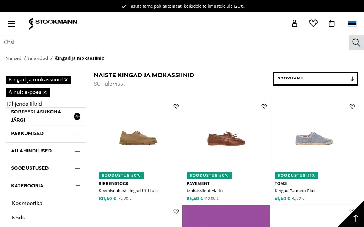364x227 pixels.
Task: Go to Naised breadcrumb
Action: tap(14, 58)
